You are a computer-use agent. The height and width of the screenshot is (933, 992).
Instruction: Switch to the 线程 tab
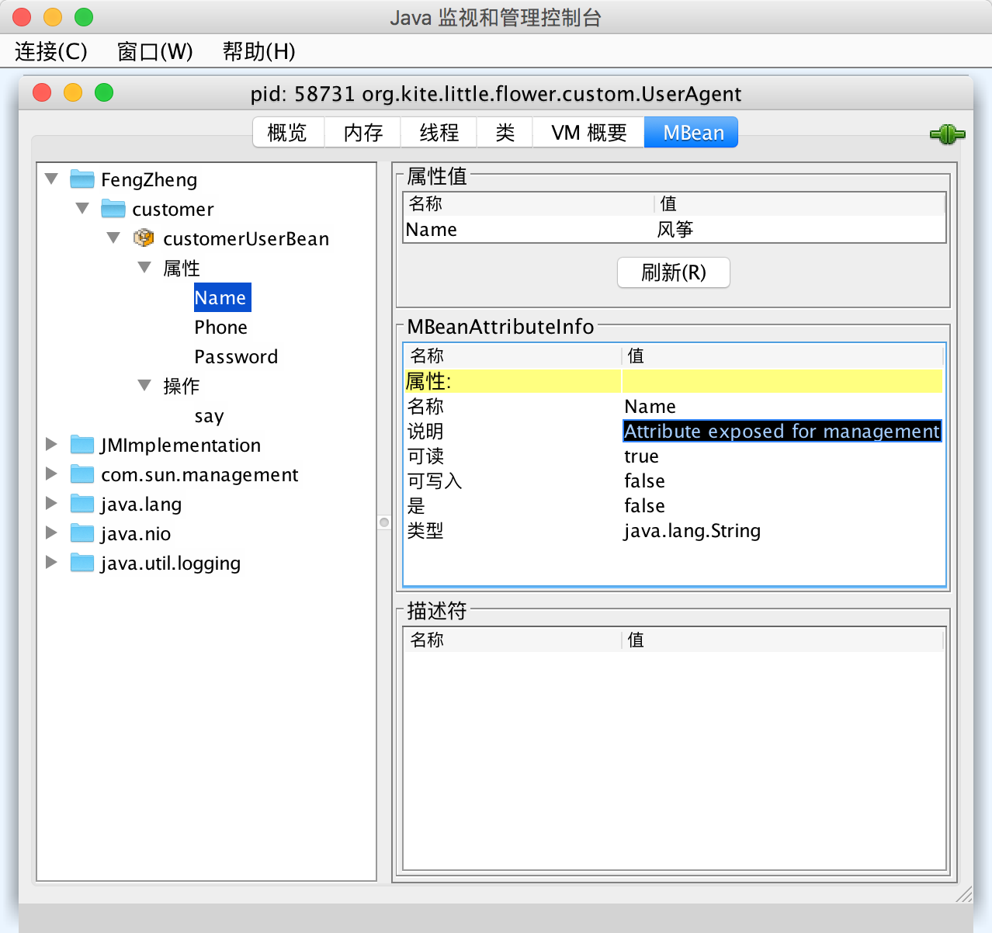coord(438,132)
